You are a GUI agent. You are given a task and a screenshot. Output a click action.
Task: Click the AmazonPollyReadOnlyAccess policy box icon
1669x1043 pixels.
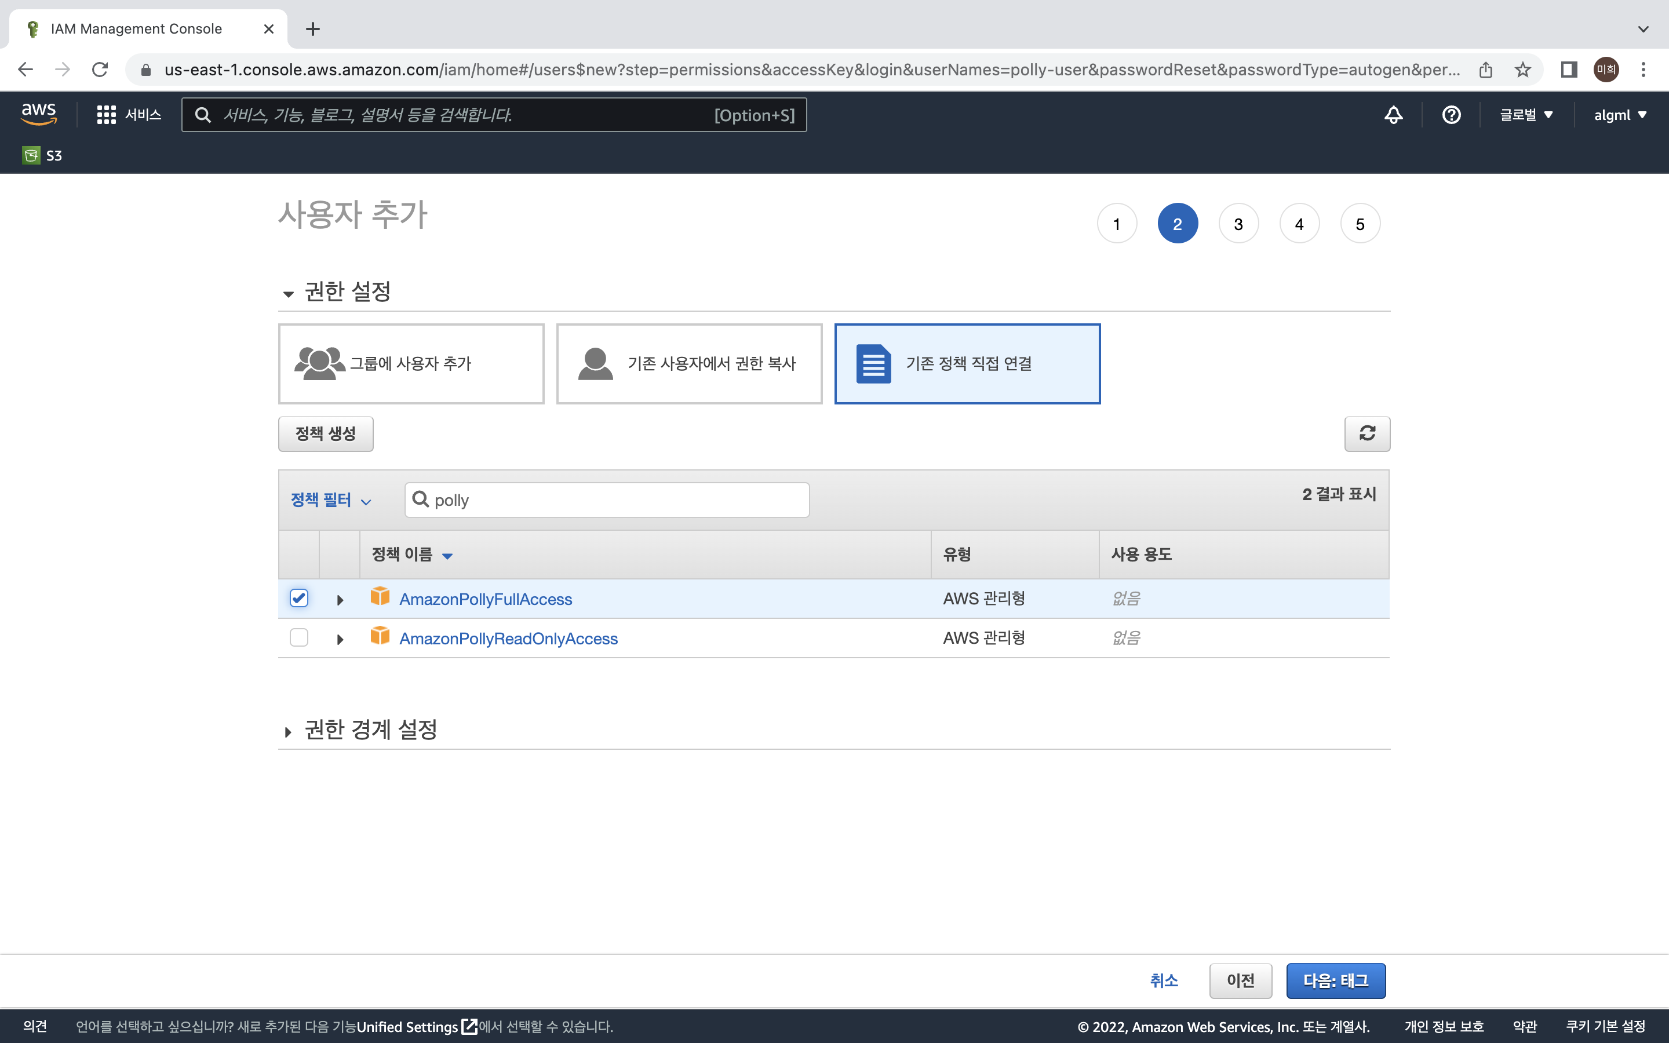[380, 635]
